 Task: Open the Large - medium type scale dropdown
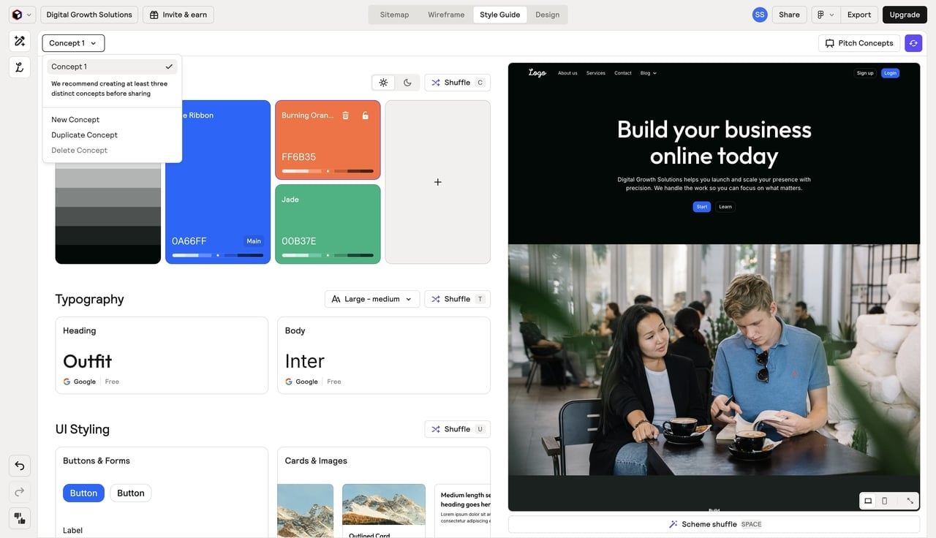point(372,299)
